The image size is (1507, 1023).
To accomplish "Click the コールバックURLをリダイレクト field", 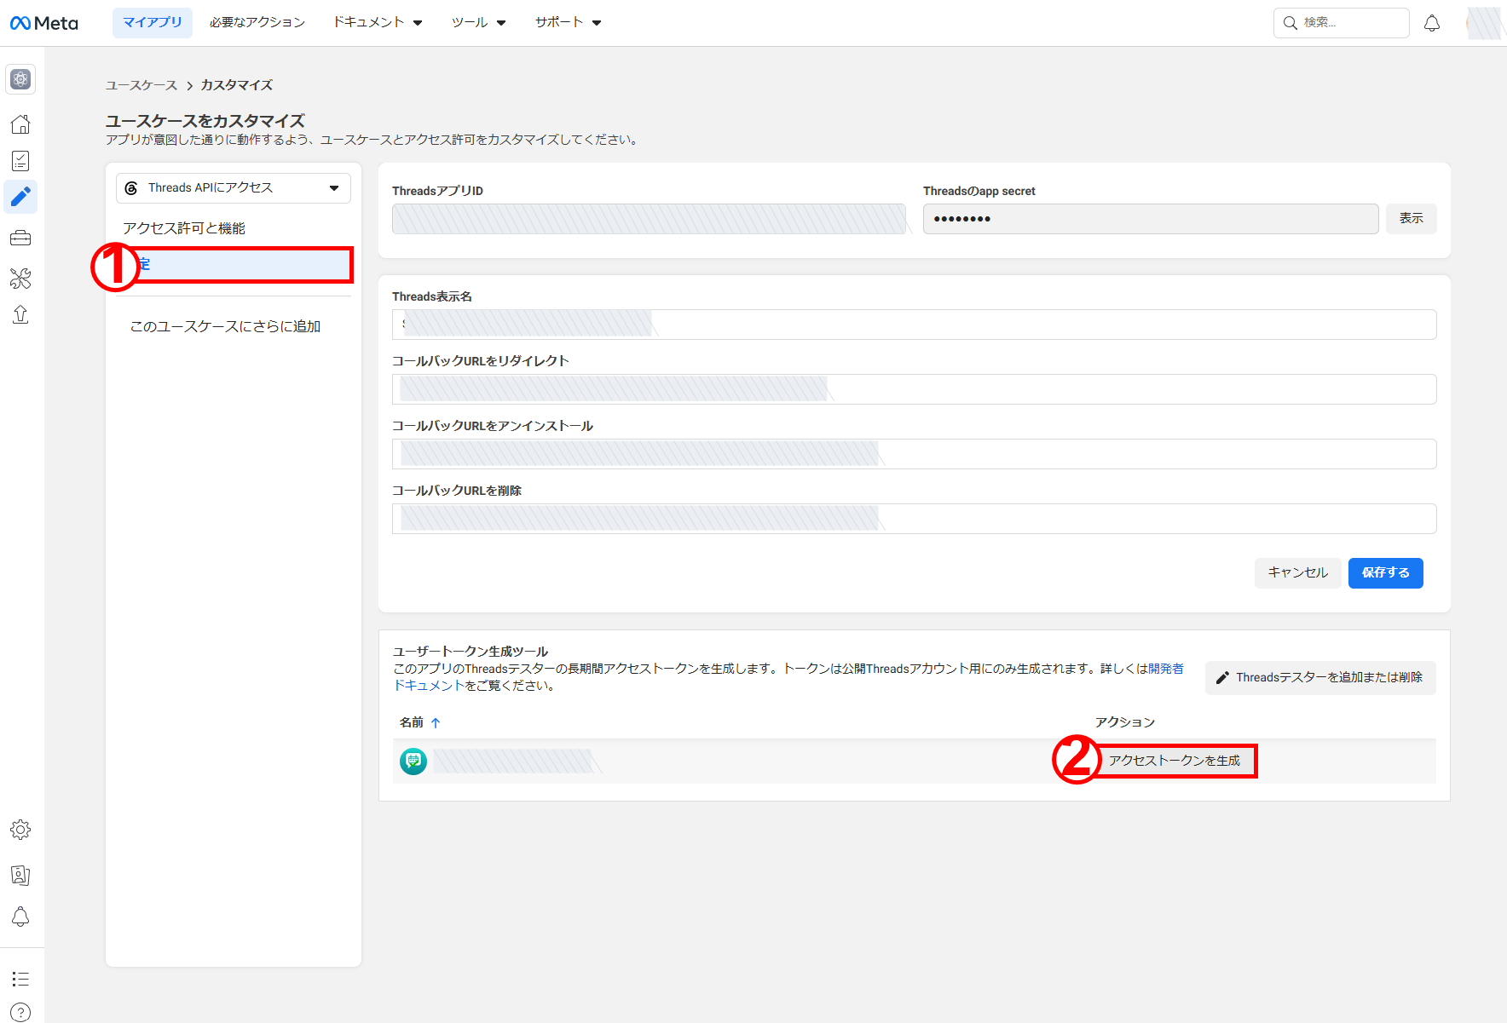I will pos(915,389).
